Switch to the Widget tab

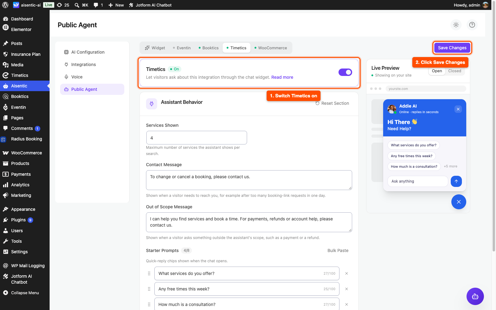[155, 48]
